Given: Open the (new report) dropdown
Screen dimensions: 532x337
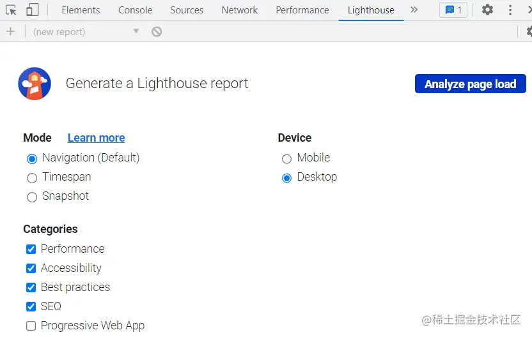Looking at the screenshot, I should (x=86, y=31).
